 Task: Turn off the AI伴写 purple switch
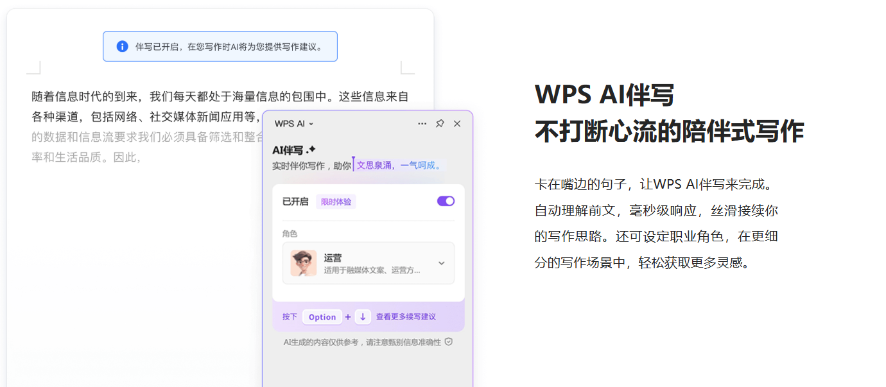446,202
